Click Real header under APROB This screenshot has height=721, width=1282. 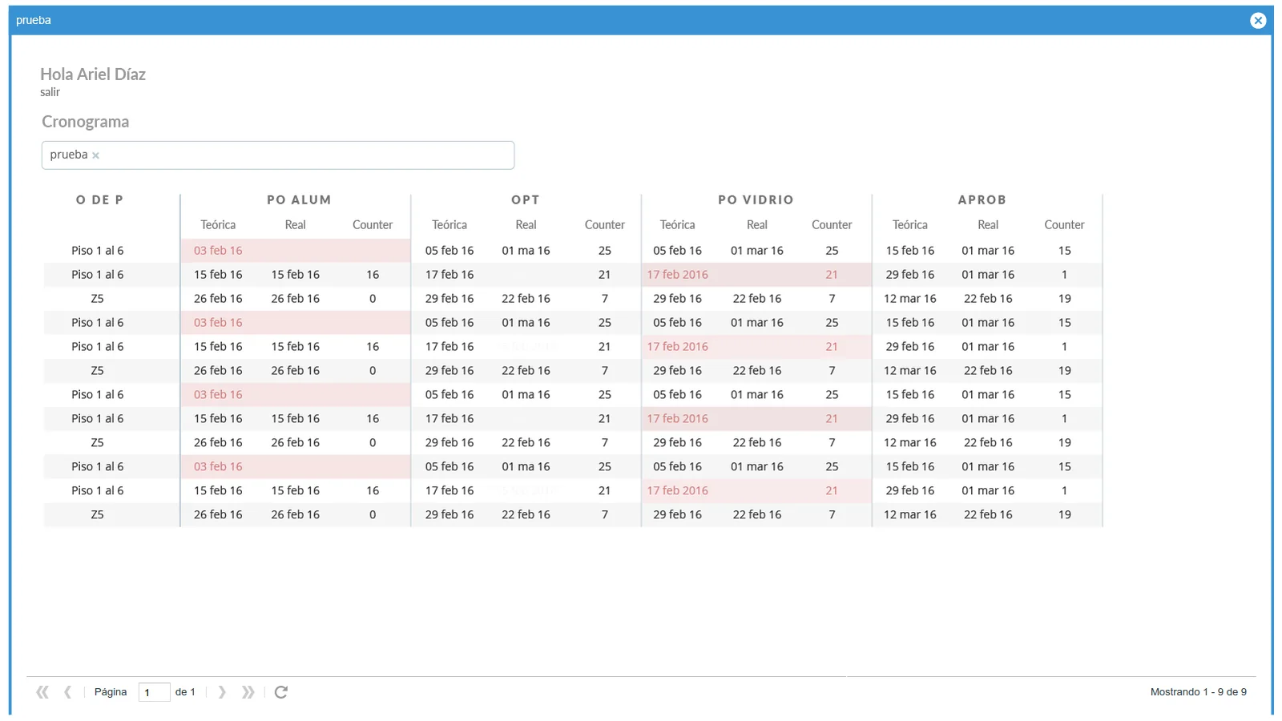[x=988, y=225]
